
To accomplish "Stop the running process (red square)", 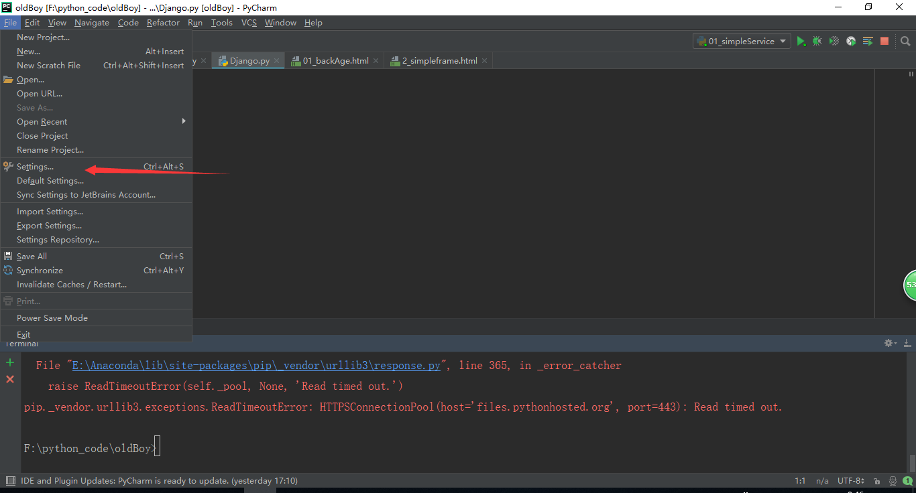I will [884, 42].
